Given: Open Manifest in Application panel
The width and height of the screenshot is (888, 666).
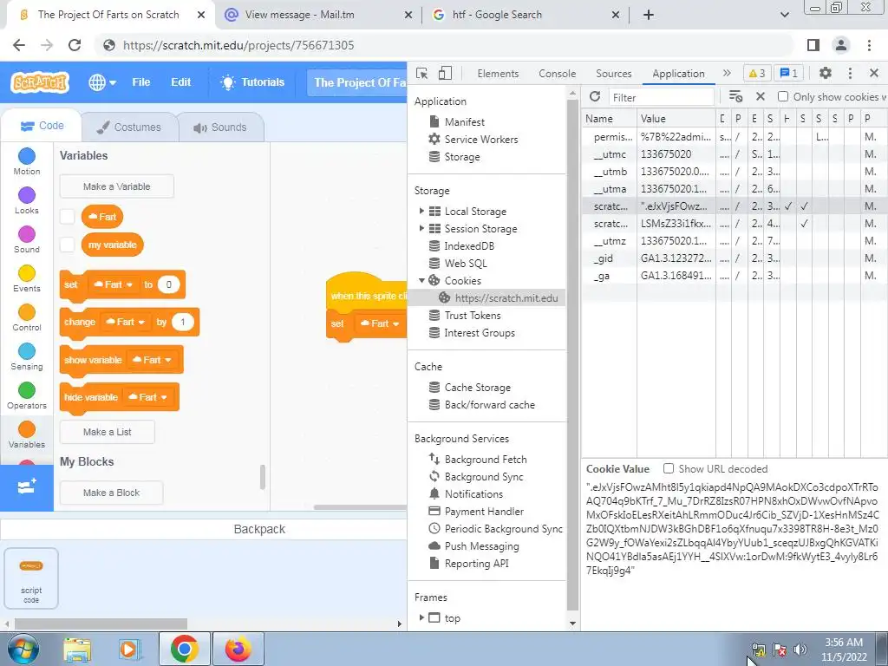Looking at the screenshot, I should [x=465, y=121].
